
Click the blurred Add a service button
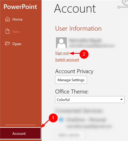(x=69, y=135)
